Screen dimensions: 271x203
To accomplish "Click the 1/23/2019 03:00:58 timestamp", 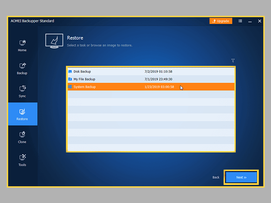I will click(x=159, y=87).
